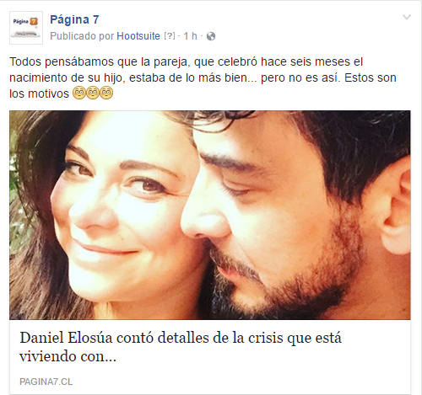The height and width of the screenshot is (395, 422).
Task: Click the man's ear in photo
Action: tap(394, 205)
